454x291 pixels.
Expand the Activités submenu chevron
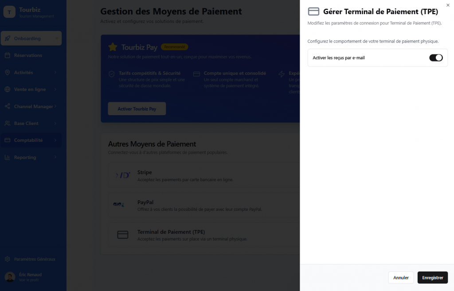click(55, 72)
